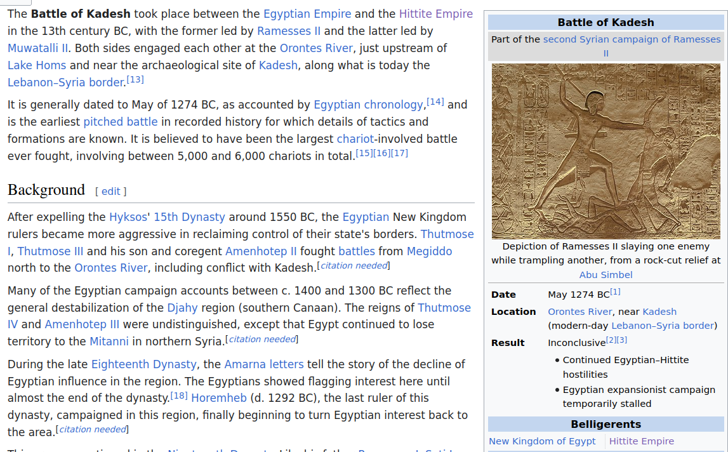Click citation needed after 'conflict with Kadesh'

point(354,266)
